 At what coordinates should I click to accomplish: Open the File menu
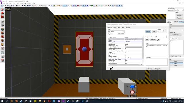4,3
